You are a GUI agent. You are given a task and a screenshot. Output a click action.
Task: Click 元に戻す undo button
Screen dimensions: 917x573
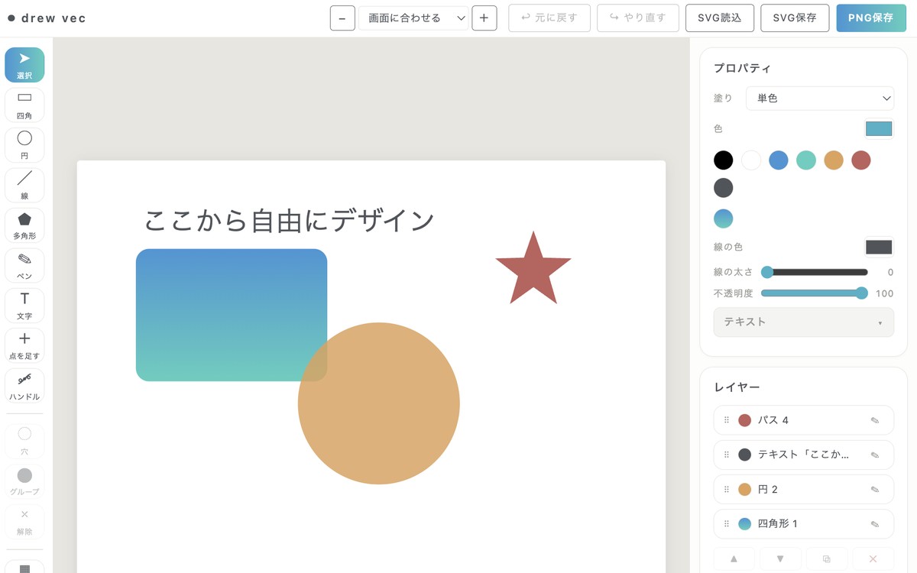[x=549, y=18]
